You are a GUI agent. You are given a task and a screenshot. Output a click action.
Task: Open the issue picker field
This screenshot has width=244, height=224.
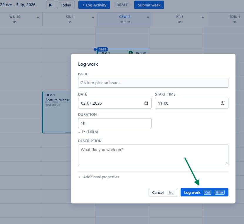point(153,83)
